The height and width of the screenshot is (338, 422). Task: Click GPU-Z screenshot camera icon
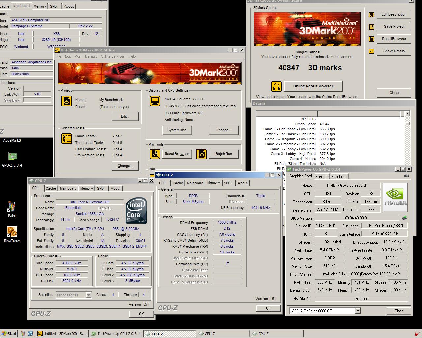pos(407,176)
